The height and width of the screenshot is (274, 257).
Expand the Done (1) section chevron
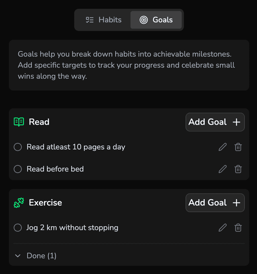(18, 256)
